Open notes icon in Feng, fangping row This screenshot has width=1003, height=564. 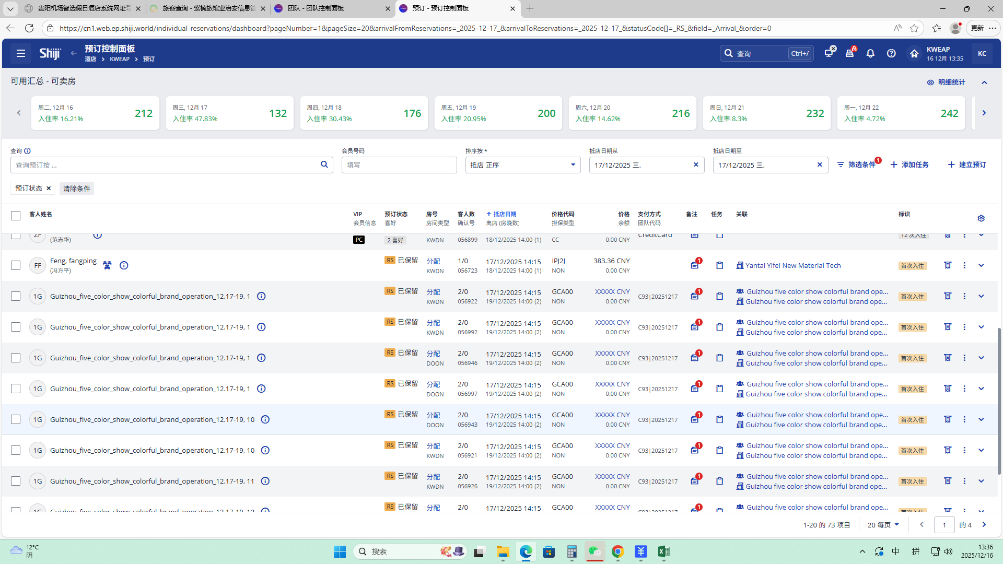(x=694, y=265)
